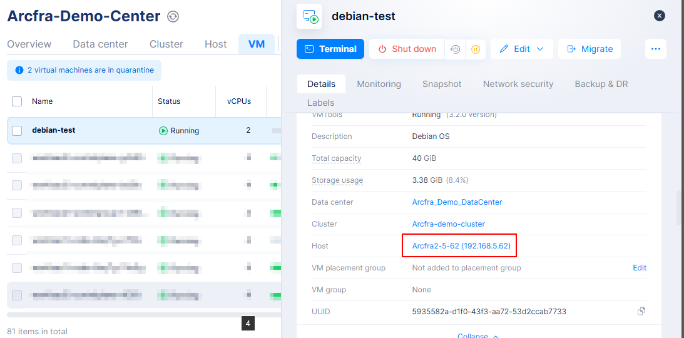Click the refresh icon beside Arcfra-Demo-Center
Screen dimensions: 684x338
pos(173,17)
